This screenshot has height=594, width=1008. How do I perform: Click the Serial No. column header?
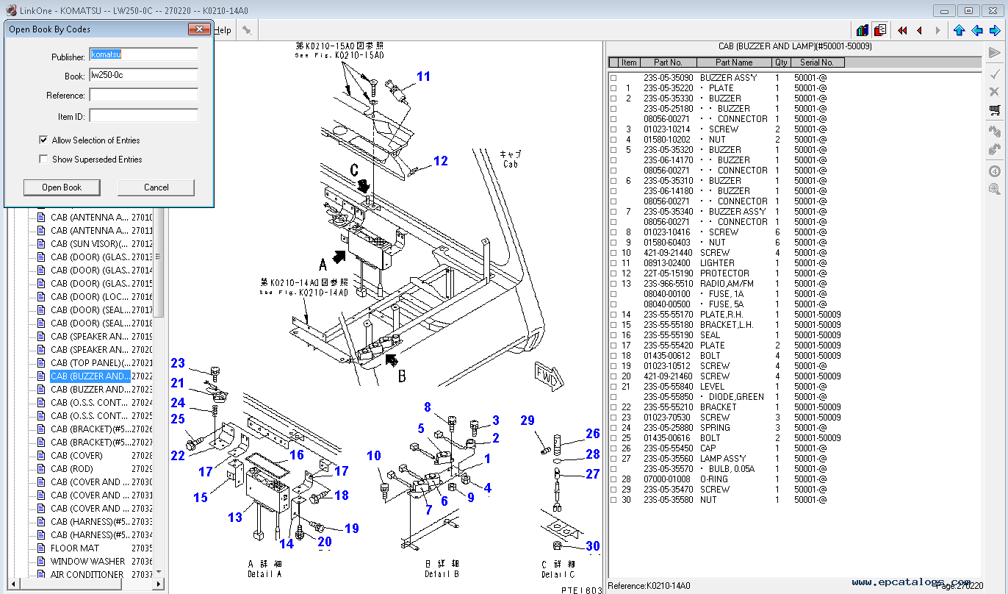tap(817, 62)
